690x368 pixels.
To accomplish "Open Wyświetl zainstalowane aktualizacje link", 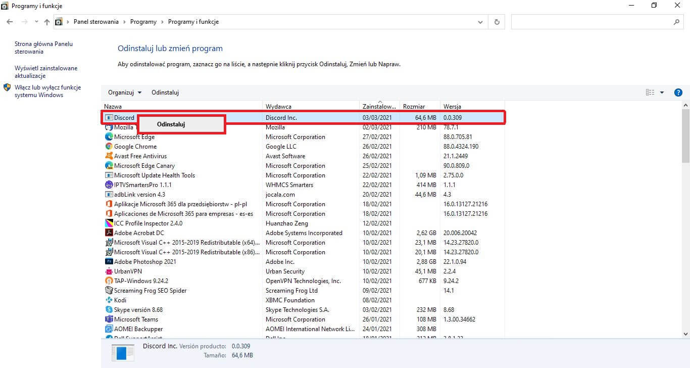I will pyautogui.click(x=46, y=72).
